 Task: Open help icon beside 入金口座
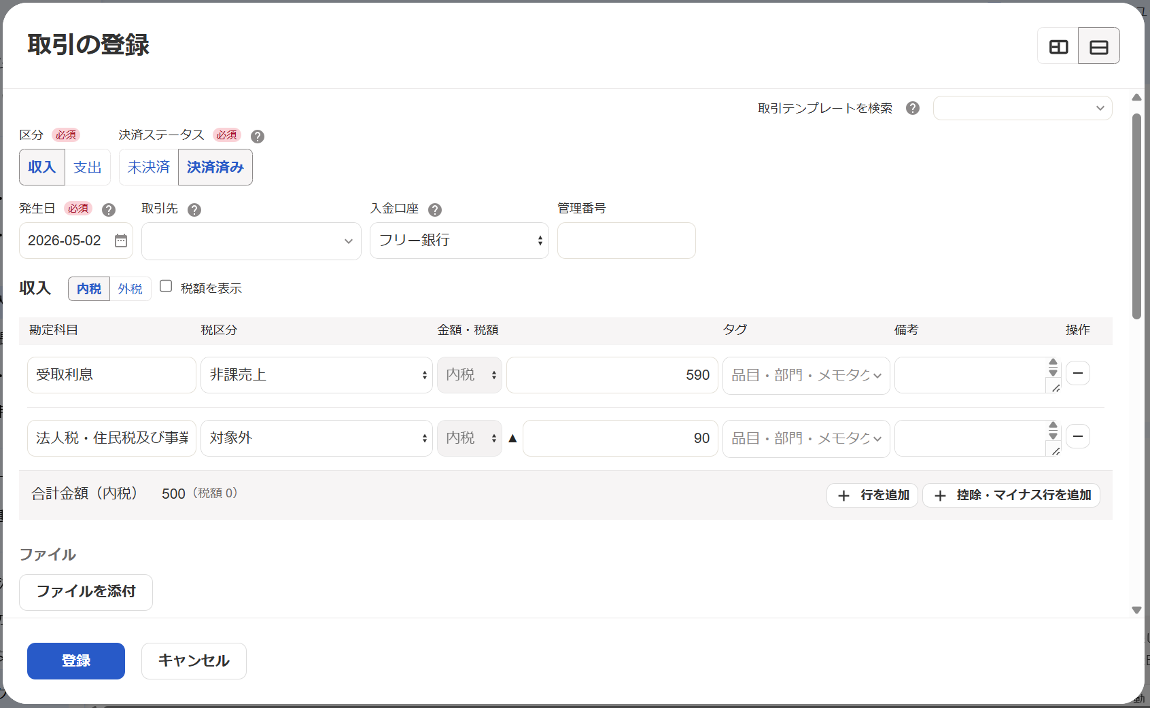pyautogui.click(x=435, y=209)
